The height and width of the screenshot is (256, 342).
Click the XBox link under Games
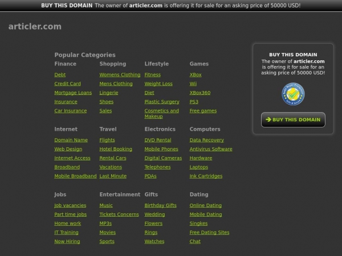[196, 75]
